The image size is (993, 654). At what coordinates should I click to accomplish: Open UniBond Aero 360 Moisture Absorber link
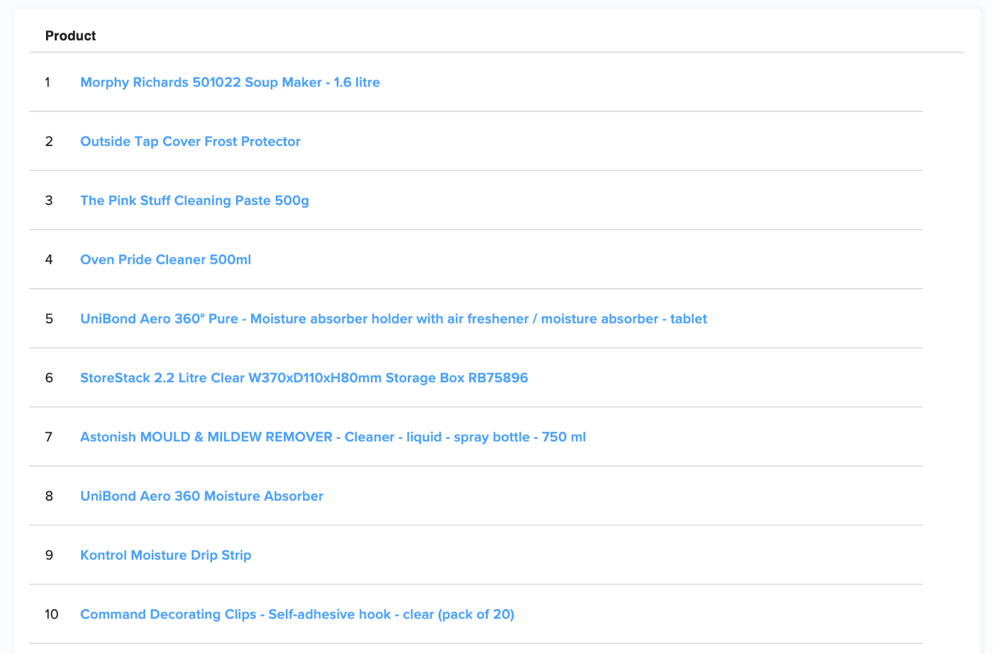(x=201, y=496)
